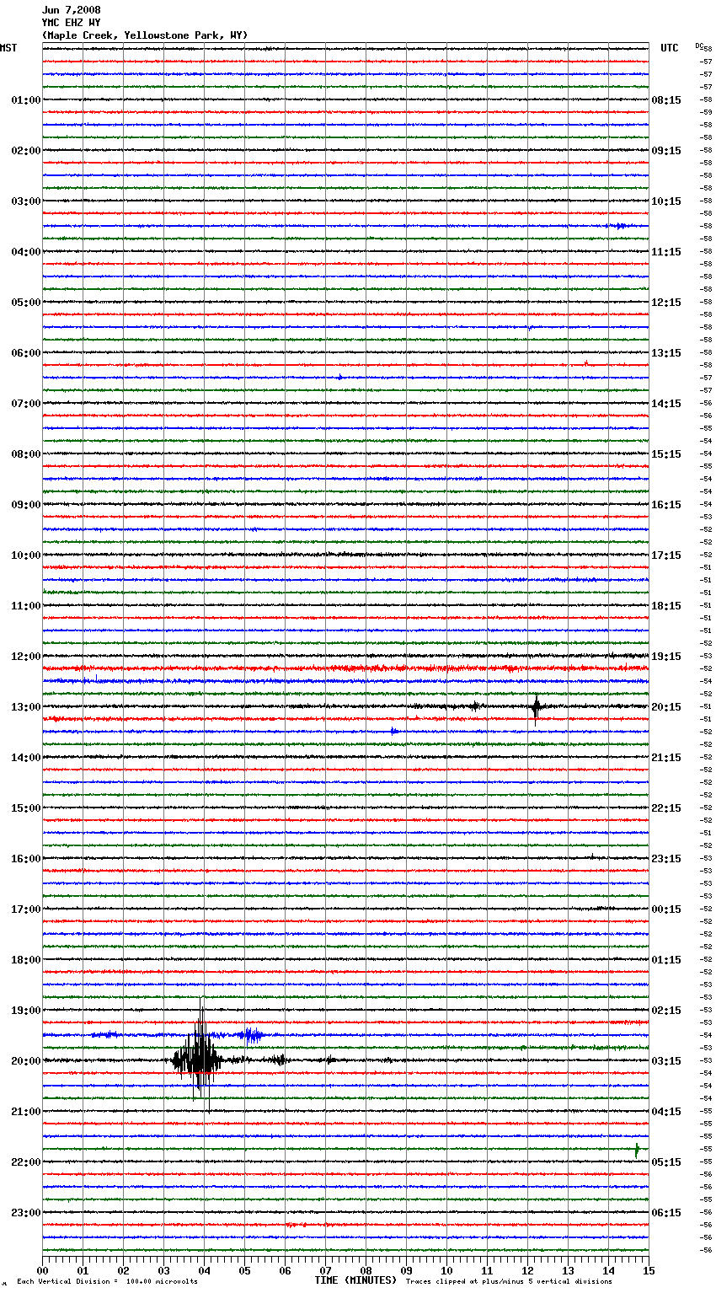The width and height of the screenshot is (716, 1293).
Task: Click the UTC time zone label
Action: pyautogui.click(x=670, y=48)
